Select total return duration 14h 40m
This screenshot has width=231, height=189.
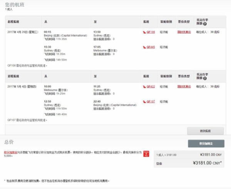pos(55,114)
